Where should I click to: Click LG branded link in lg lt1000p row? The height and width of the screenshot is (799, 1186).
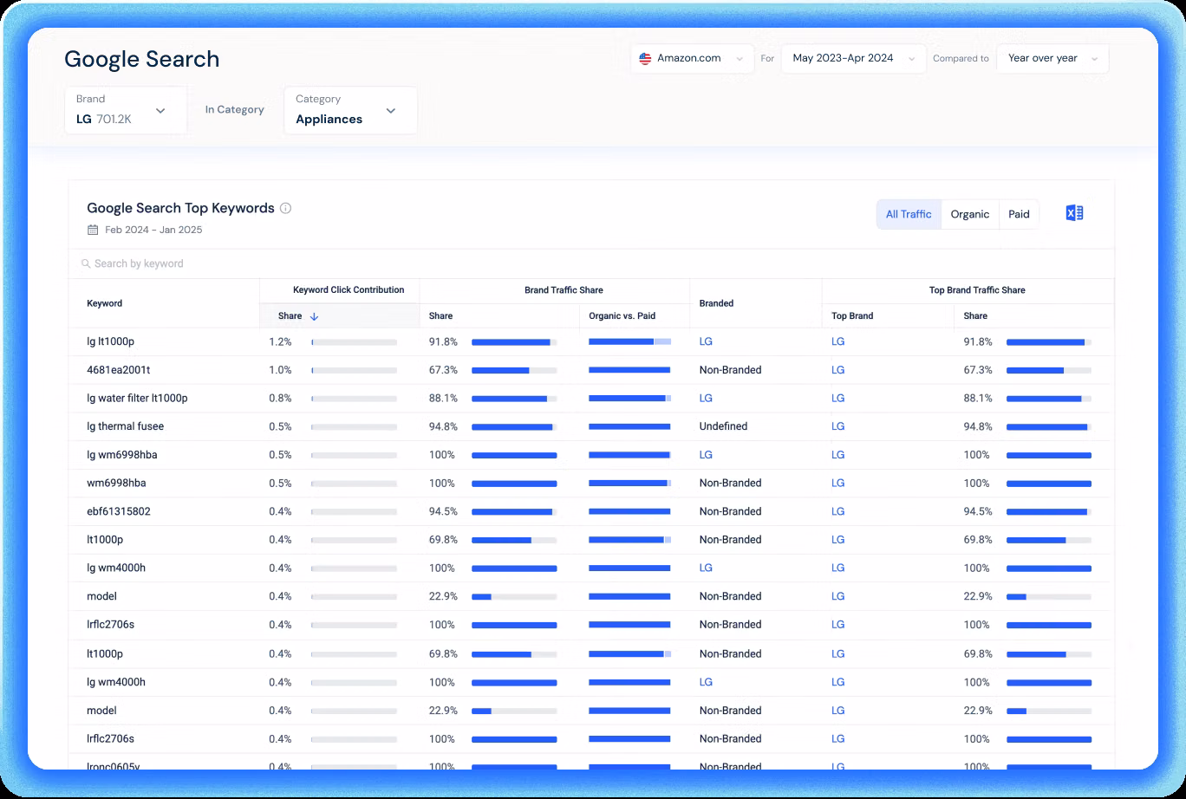[706, 341]
